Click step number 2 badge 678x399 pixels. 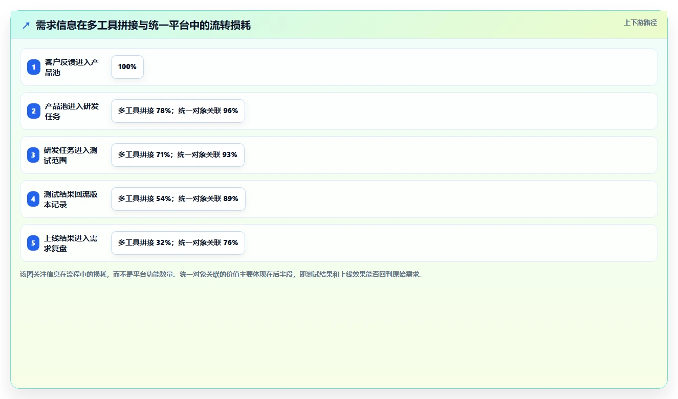33,111
